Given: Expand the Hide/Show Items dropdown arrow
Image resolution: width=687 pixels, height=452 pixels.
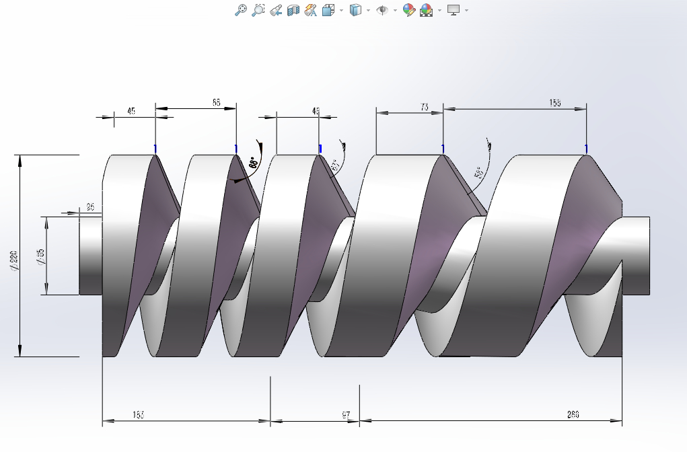Looking at the screenshot, I should 395,11.
